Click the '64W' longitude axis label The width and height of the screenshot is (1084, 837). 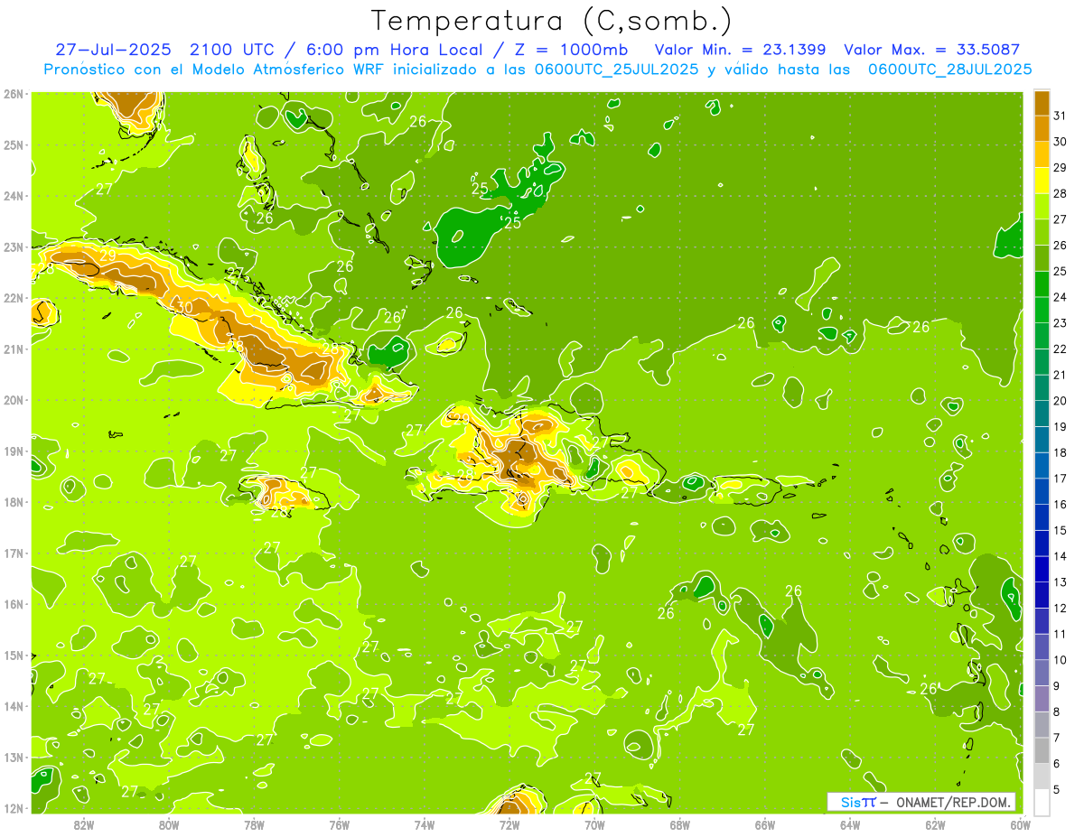850,824
